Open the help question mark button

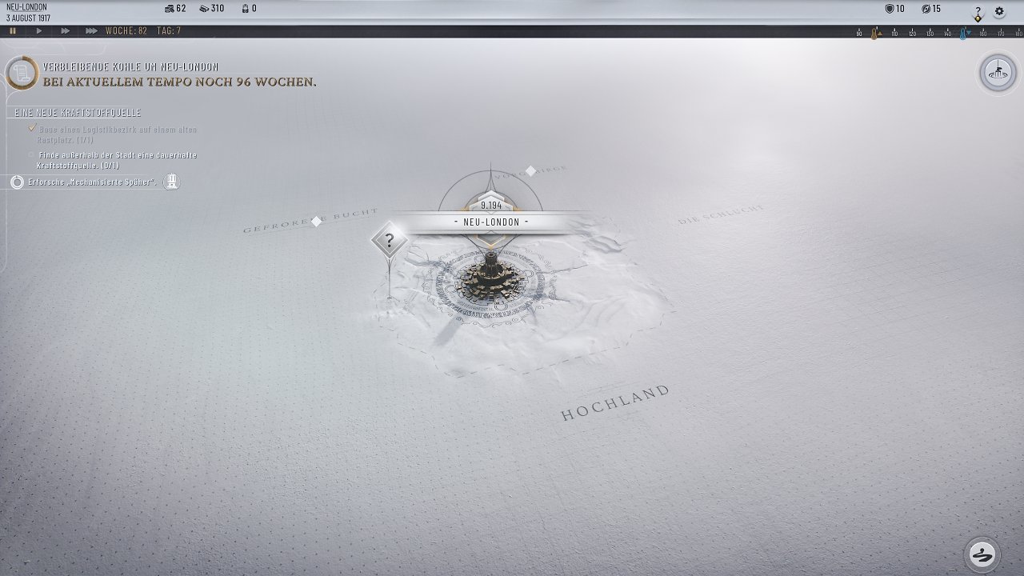click(978, 10)
